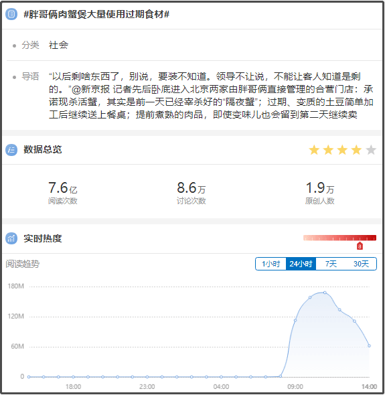Click the 1.9万 original posters count
Viewport: 385px width, 395px height.
pos(320,187)
